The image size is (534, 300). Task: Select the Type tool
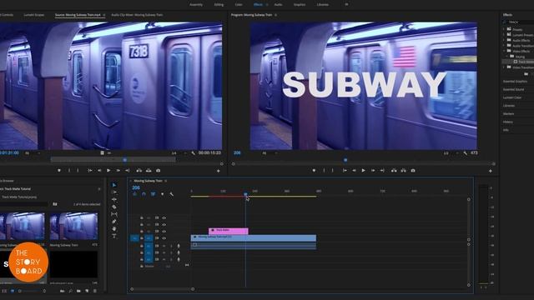pyautogui.click(x=114, y=236)
